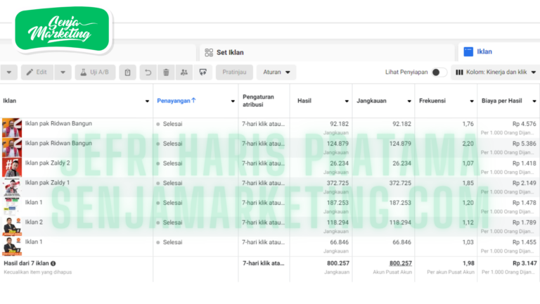Click the info icon next to Hasil dari 7 iklan

click(x=53, y=263)
